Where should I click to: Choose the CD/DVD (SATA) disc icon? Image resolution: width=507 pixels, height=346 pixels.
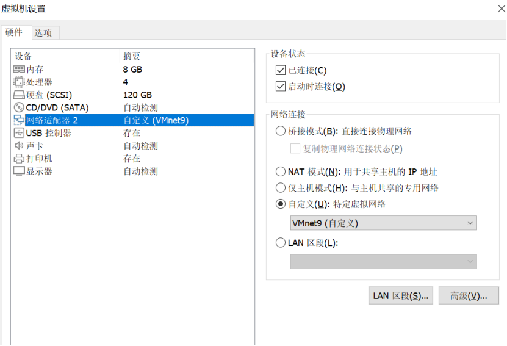click(x=19, y=108)
